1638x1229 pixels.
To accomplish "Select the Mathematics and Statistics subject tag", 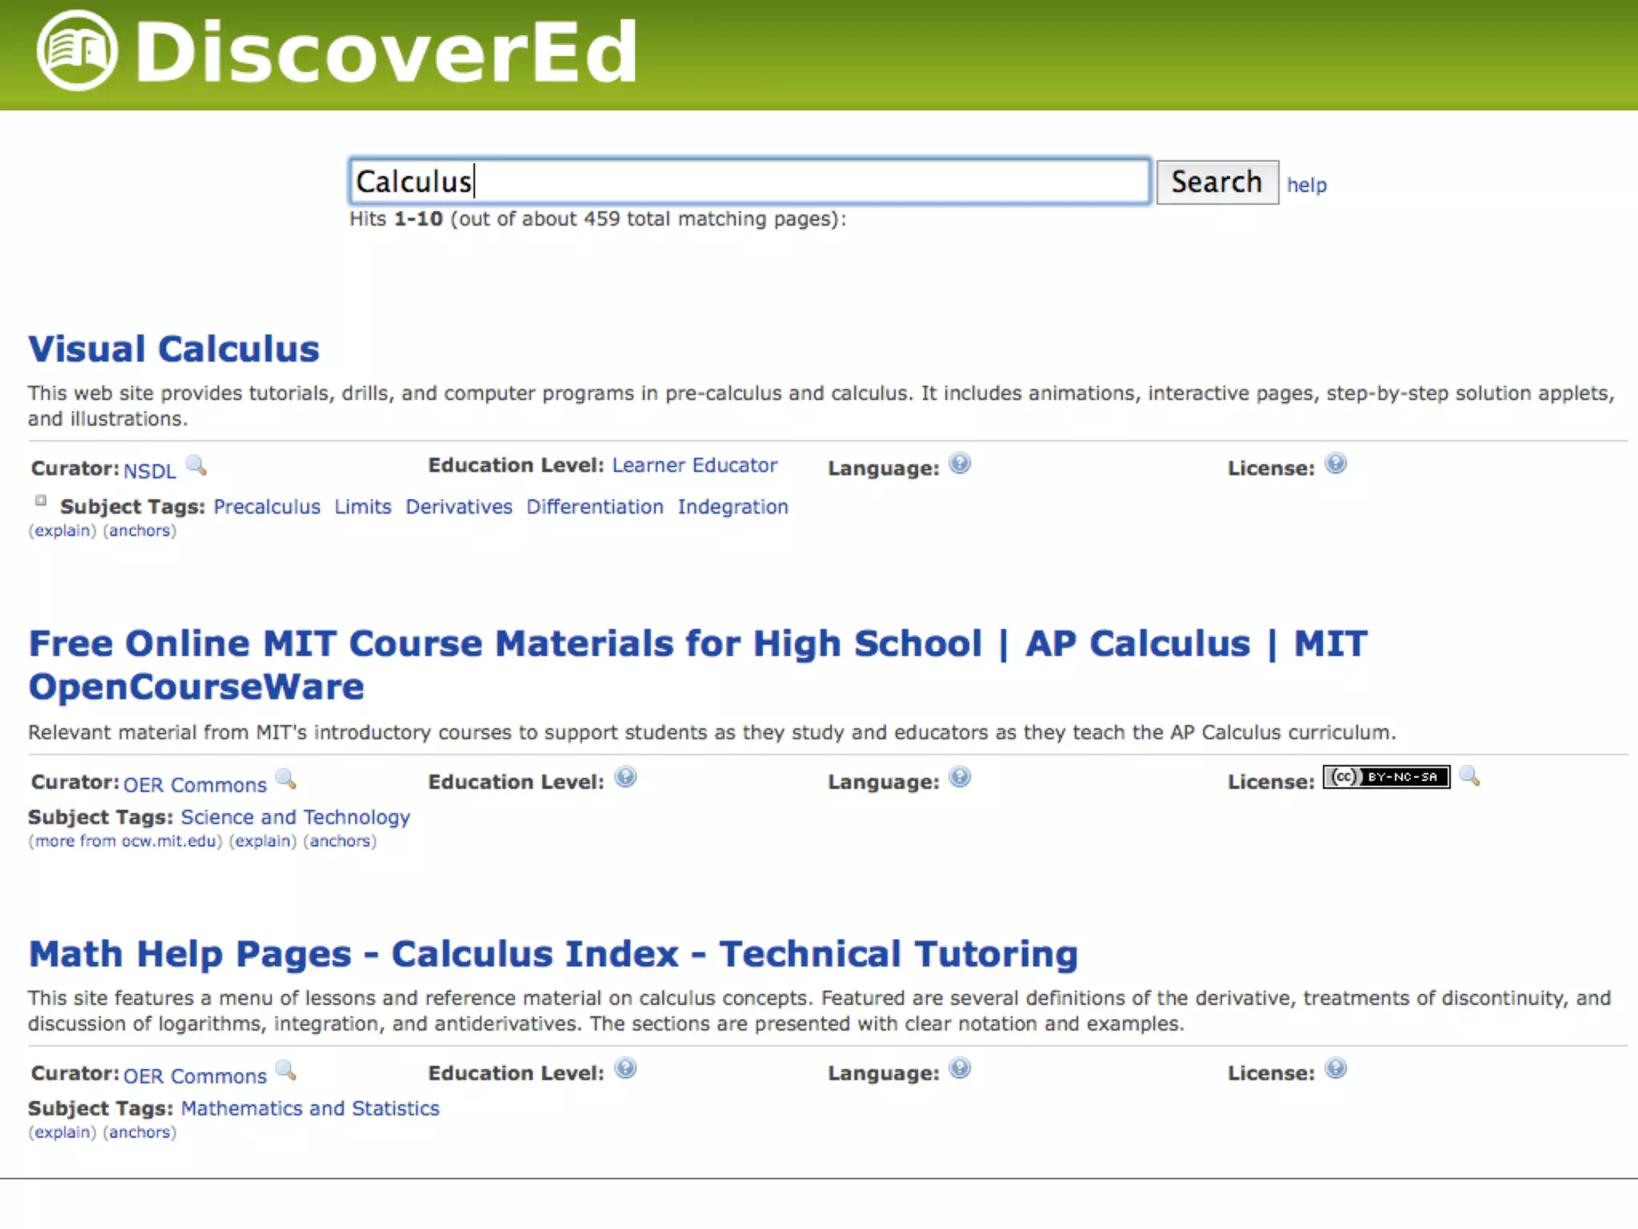I will coord(310,1109).
